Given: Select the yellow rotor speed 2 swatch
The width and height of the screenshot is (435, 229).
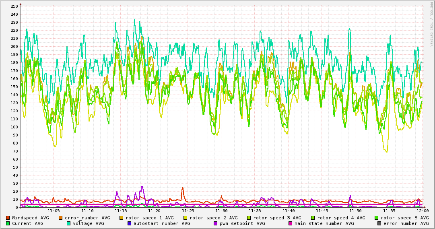Looking at the screenshot, I should click(186, 218).
